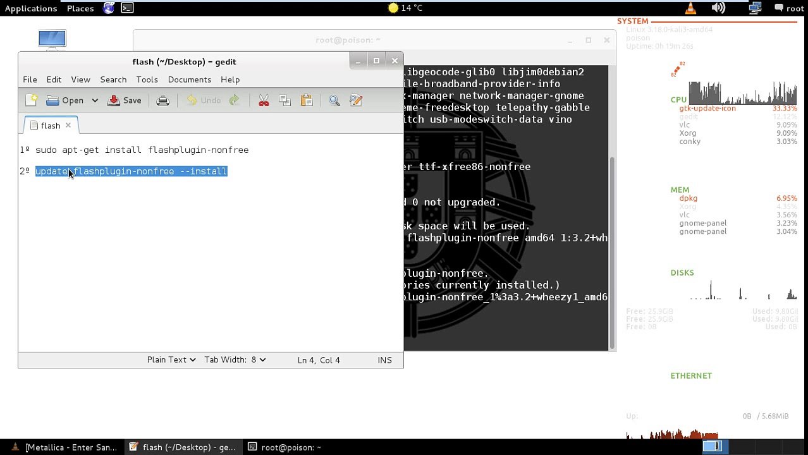The image size is (808, 455).
Task: Click the network connection tray icon
Action: coord(754,8)
